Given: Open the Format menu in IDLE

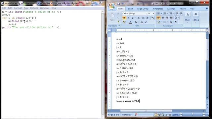Looking at the screenshot, I should pos(18,8).
